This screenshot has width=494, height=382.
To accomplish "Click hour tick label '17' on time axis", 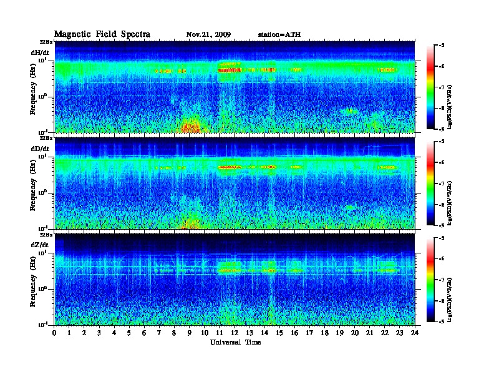I will [309, 333].
